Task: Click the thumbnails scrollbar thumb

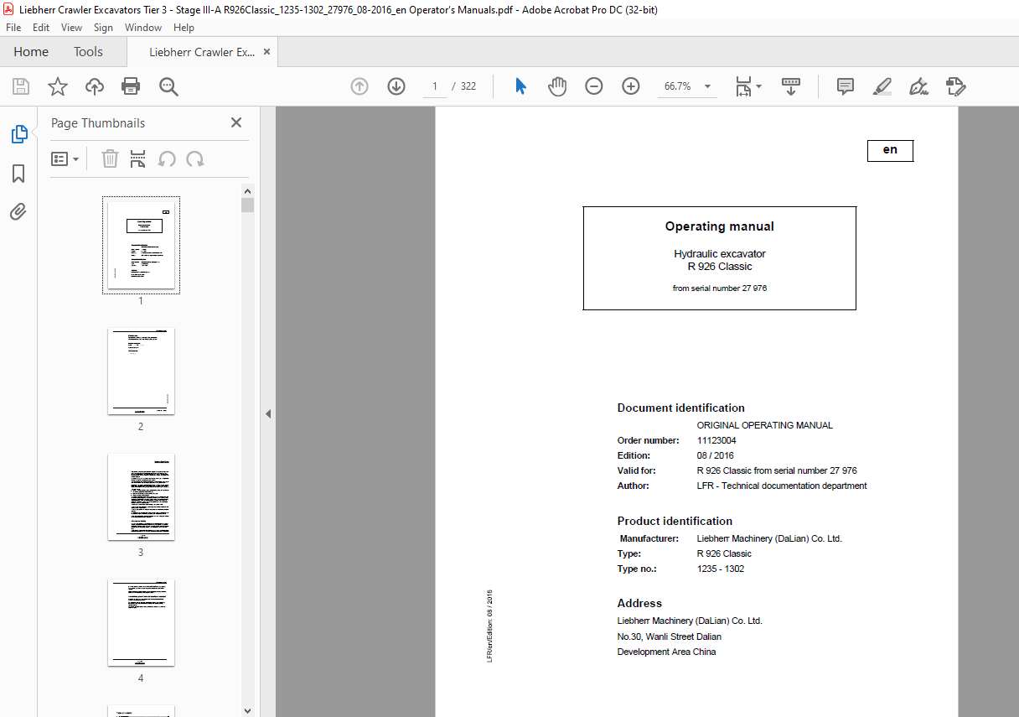Action: (x=247, y=205)
